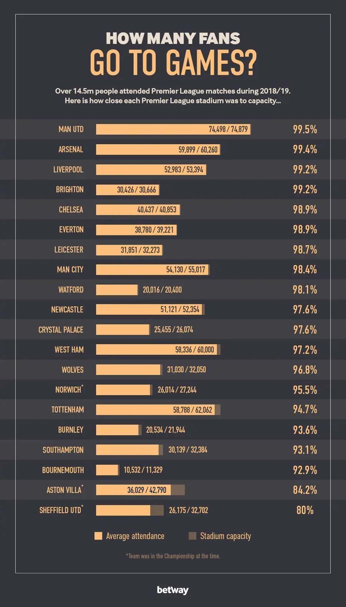Click the Championship footnote text
This screenshot has width=346, height=607.
(173, 556)
